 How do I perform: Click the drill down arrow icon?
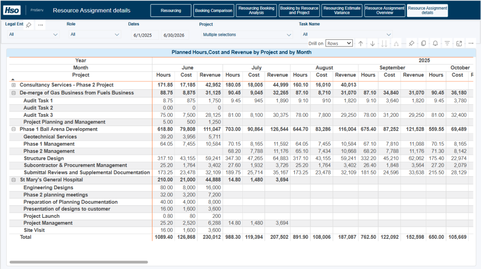pyautogui.click(x=372, y=43)
